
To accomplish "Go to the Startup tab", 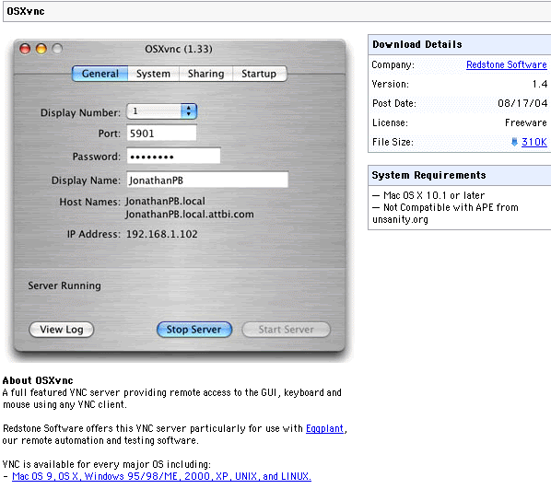I will point(259,74).
